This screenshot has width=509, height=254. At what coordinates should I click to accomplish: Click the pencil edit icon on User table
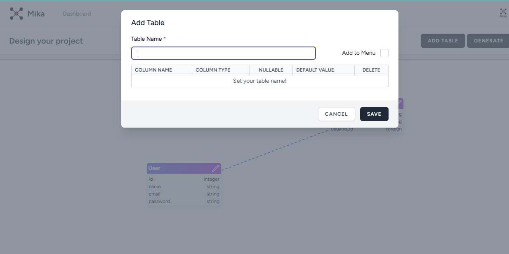(216, 168)
